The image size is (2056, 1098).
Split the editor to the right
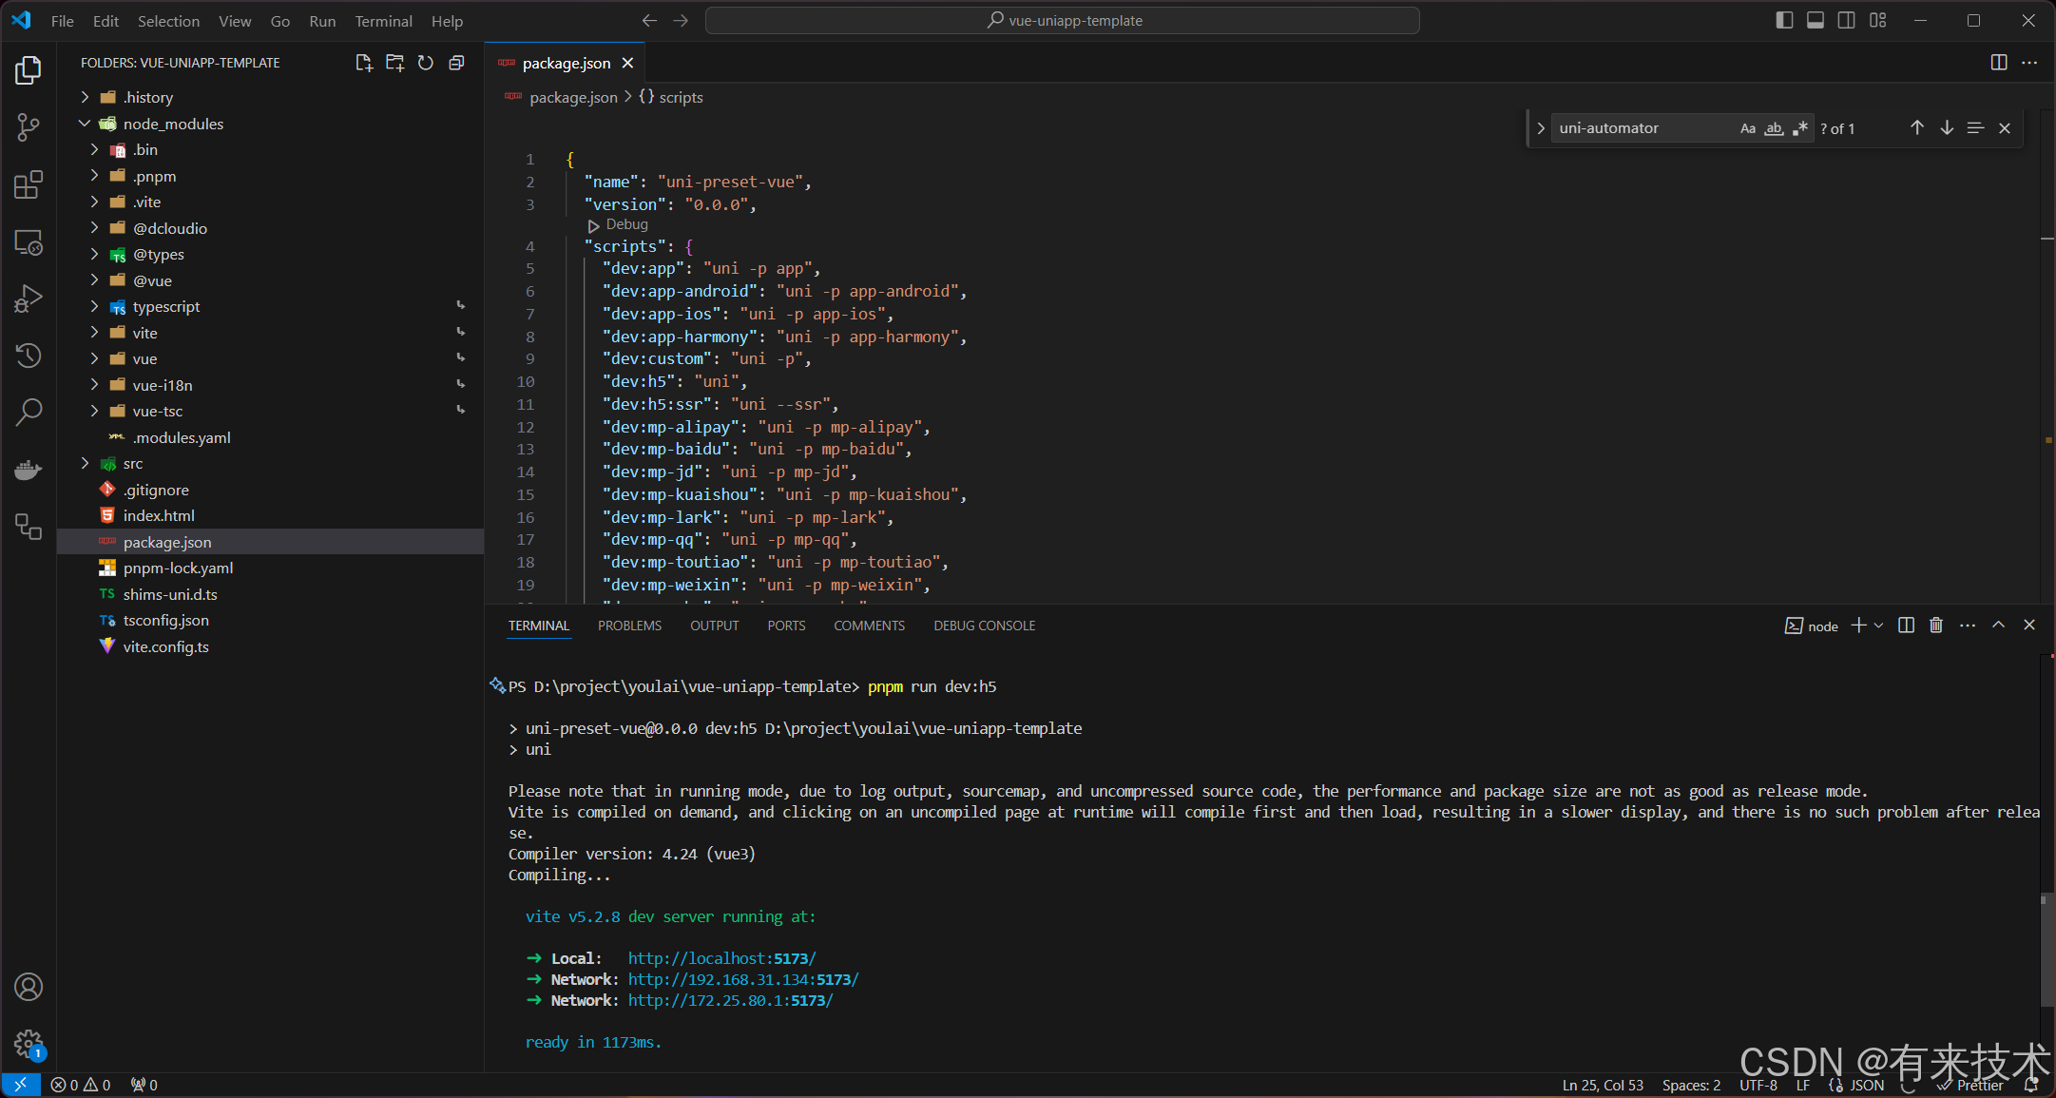(1999, 63)
